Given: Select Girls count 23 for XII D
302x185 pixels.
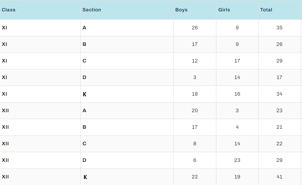Looking at the screenshot, I should pyautogui.click(x=237, y=160).
